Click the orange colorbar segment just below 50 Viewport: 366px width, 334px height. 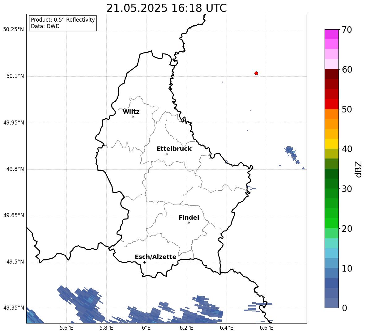click(331, 114)
